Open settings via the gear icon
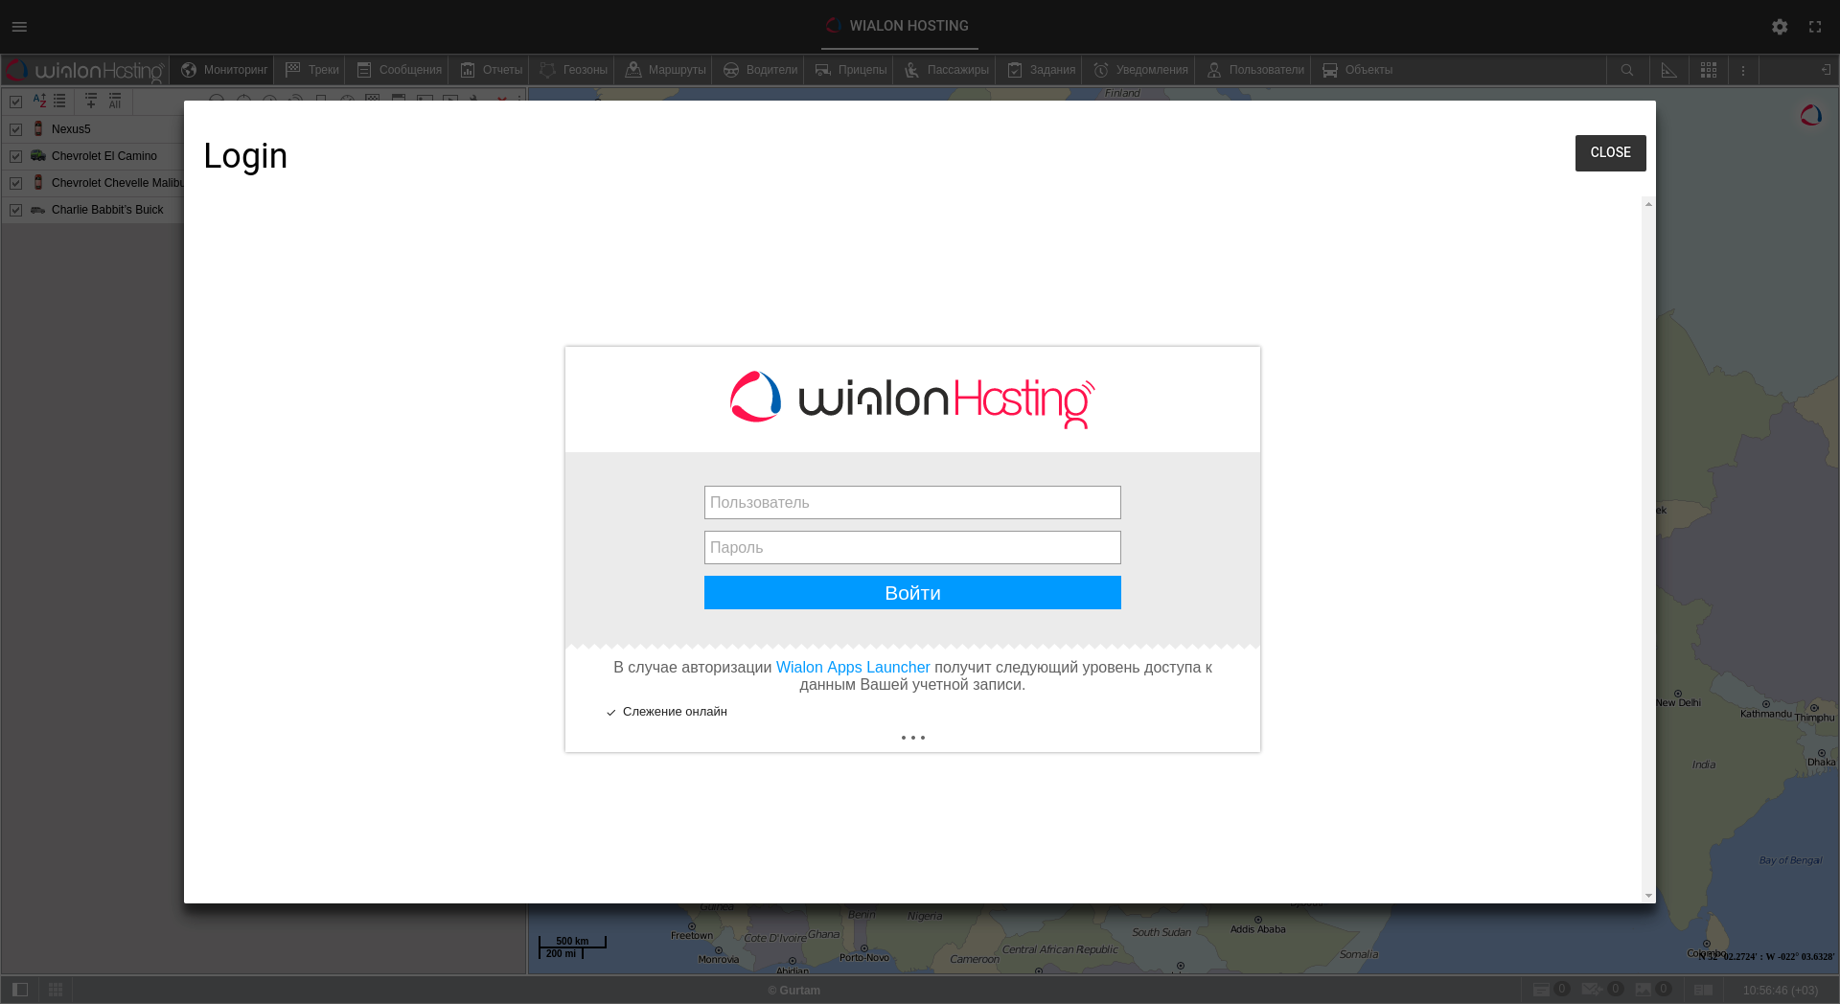Viewport: 1840px width, 1004px height. tap(1780, 27)
